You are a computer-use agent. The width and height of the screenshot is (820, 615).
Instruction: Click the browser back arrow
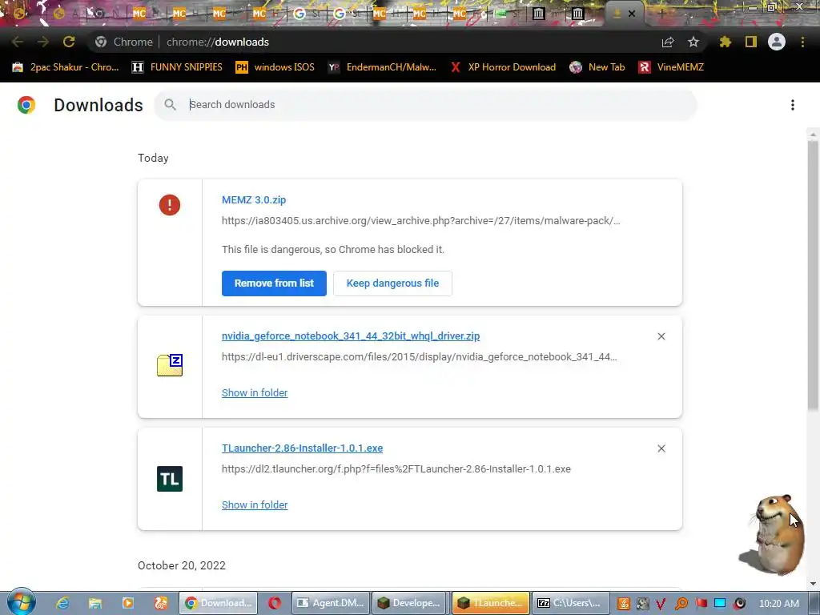pyautogui.click(x=18, y=42)
